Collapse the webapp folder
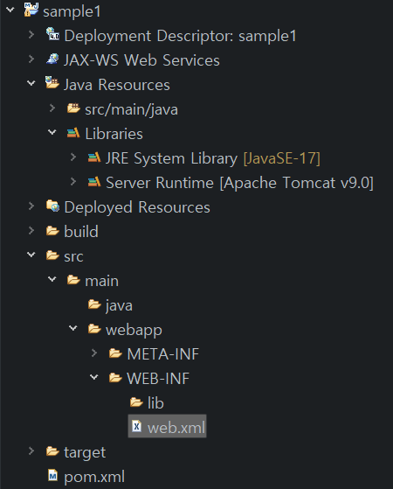 click(72, 328)
